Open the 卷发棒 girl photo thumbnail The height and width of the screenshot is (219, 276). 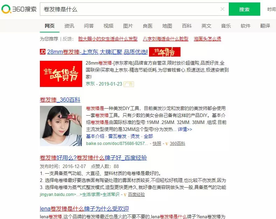point(61,126)
